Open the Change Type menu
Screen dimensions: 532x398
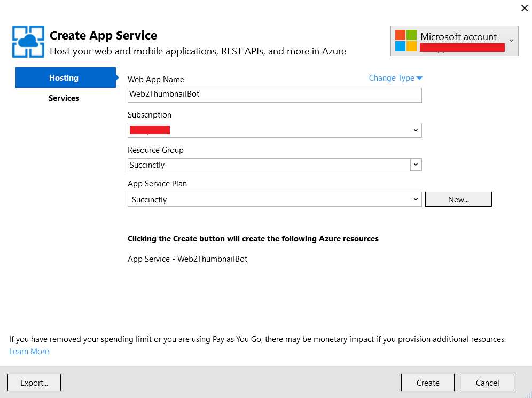point(392,77)
